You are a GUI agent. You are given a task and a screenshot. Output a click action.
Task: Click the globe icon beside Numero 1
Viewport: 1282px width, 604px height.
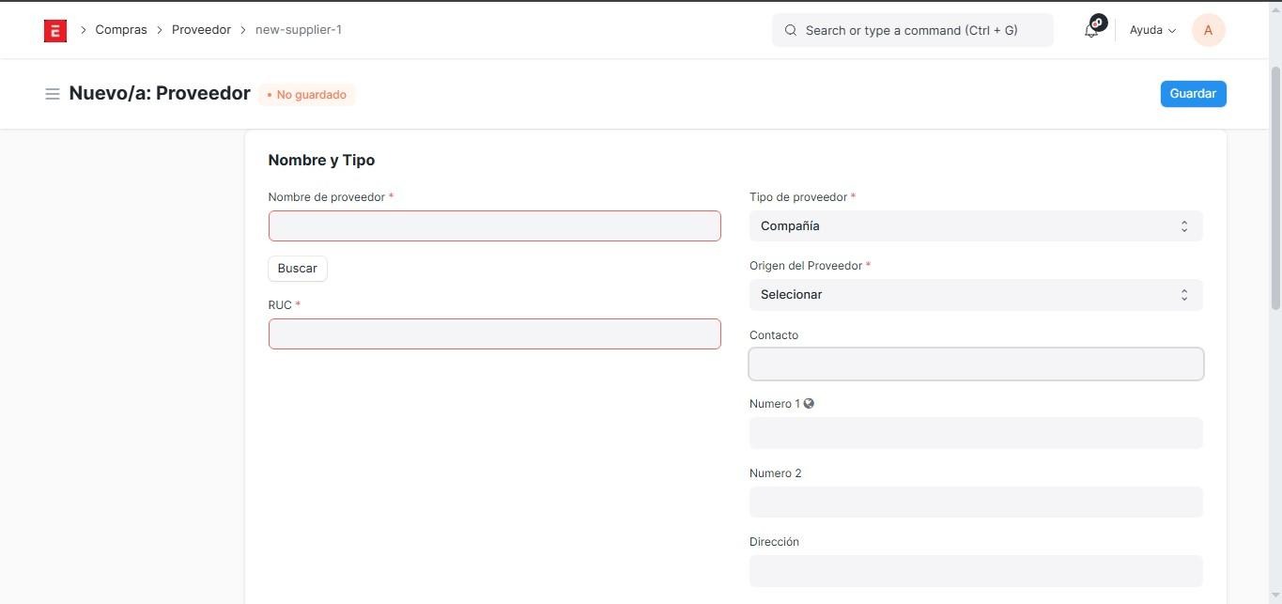click(x=809, y=404)
